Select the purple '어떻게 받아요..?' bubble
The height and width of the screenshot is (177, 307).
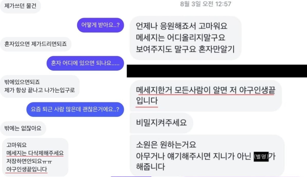click(x=101, y=25)
